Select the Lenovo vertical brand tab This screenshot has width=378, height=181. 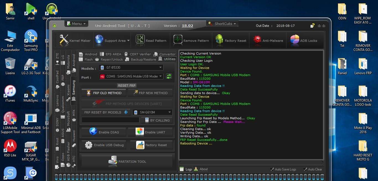pos(57,103)
